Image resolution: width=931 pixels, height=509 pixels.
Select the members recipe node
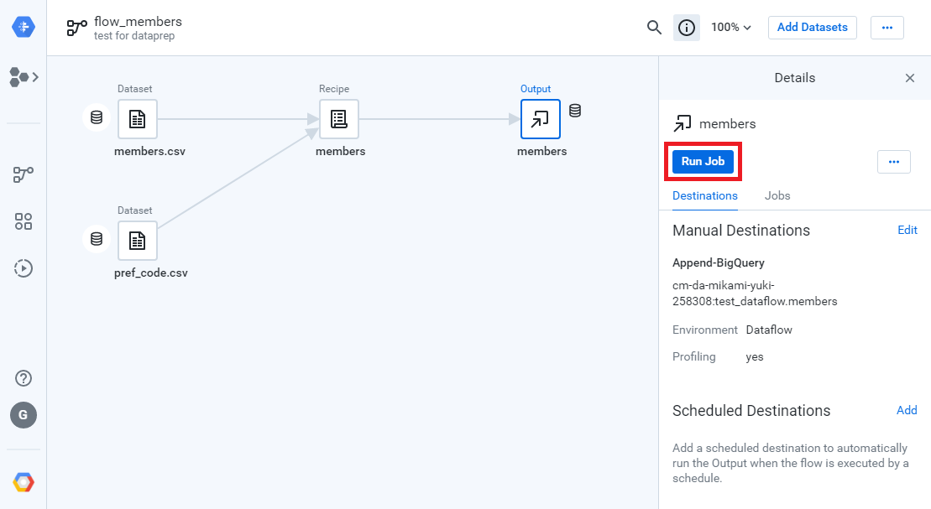coord(339,119)
